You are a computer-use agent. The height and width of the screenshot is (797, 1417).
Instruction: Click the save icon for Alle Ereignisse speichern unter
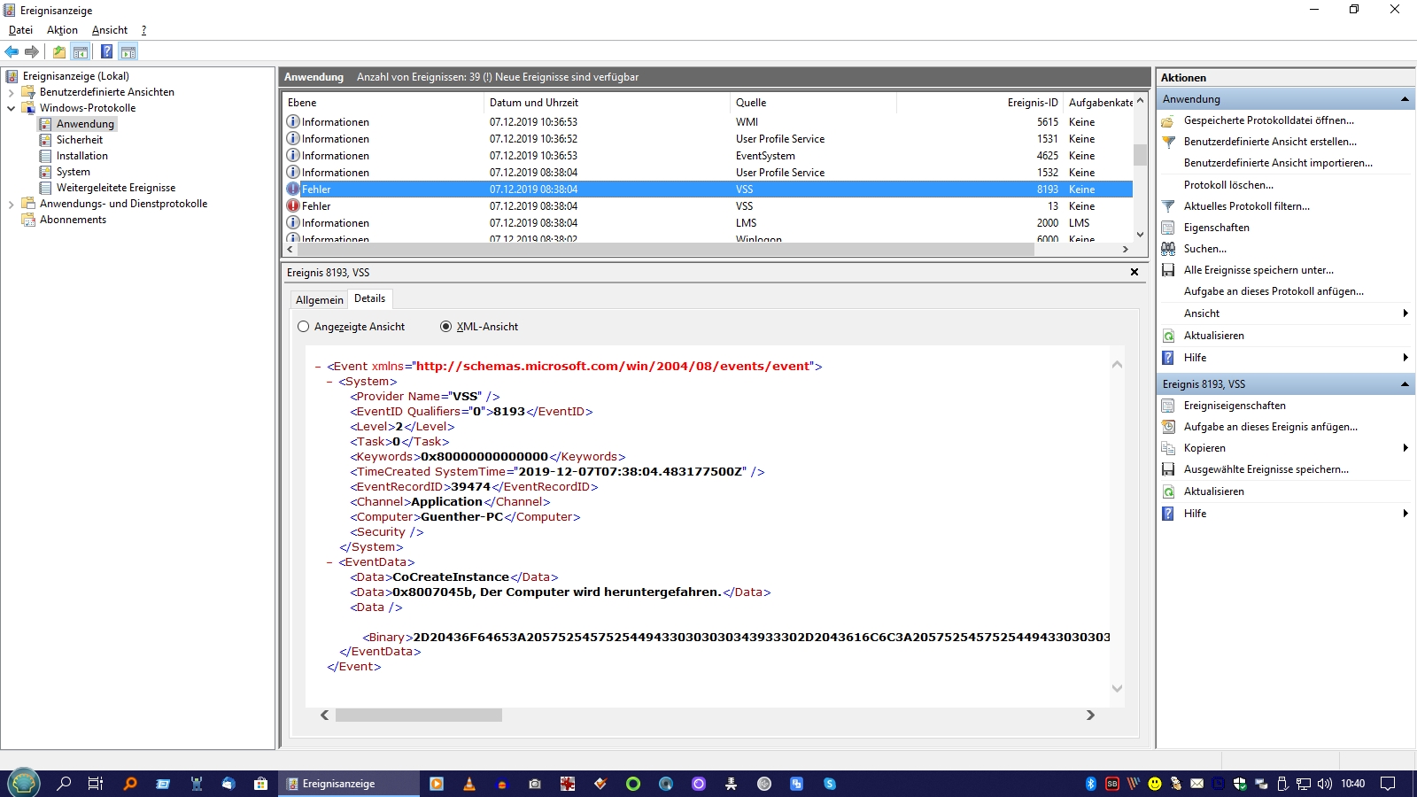1168,270
